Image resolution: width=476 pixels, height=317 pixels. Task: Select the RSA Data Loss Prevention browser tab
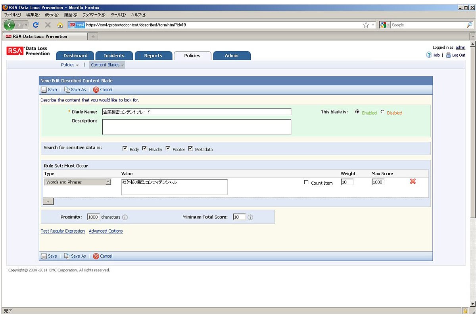point(44,36)
